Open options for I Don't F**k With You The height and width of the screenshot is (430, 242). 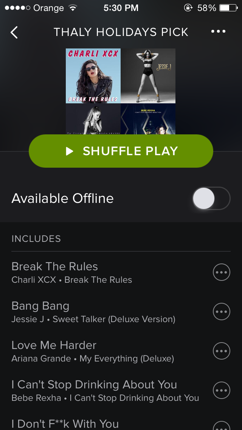222,425
